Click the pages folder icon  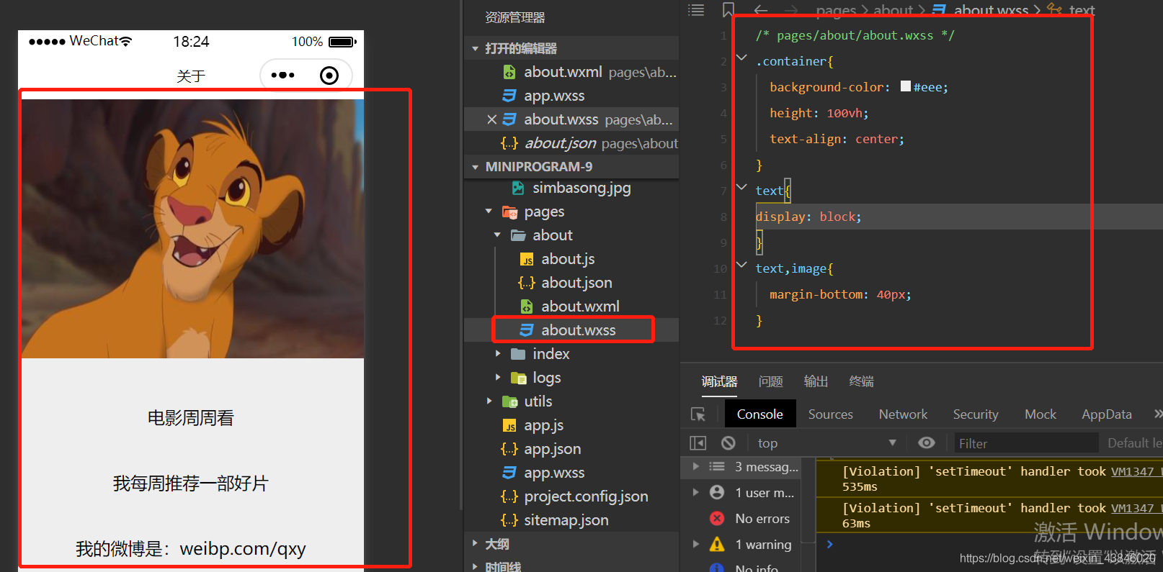tap(509, 212)
